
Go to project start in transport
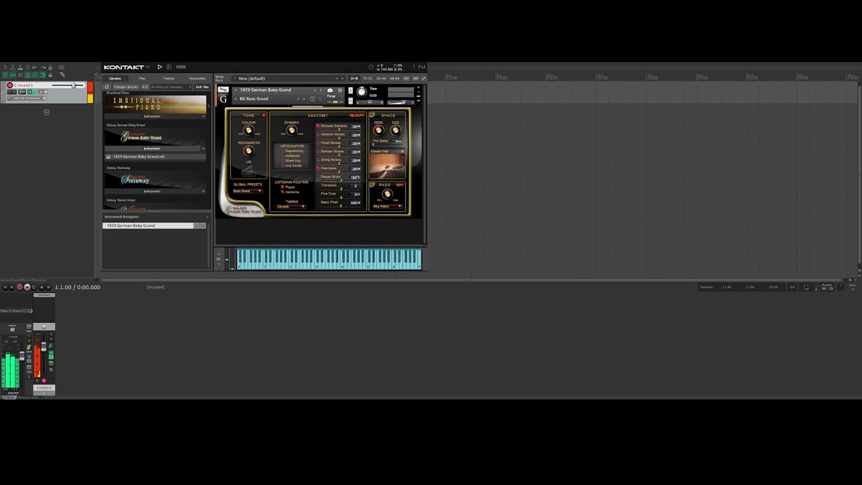5,287
